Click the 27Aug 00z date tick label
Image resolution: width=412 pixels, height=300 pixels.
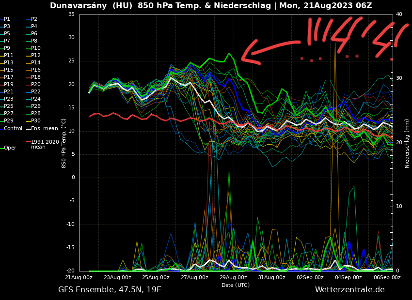[194, 278]
